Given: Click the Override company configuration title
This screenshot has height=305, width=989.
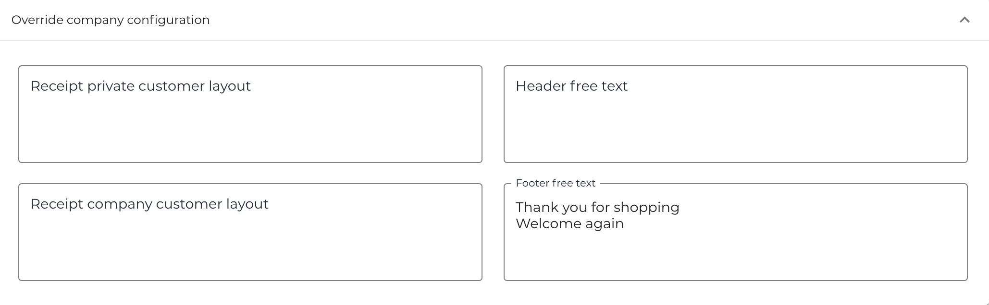Looking at the screenshot, I should point(111,20).
